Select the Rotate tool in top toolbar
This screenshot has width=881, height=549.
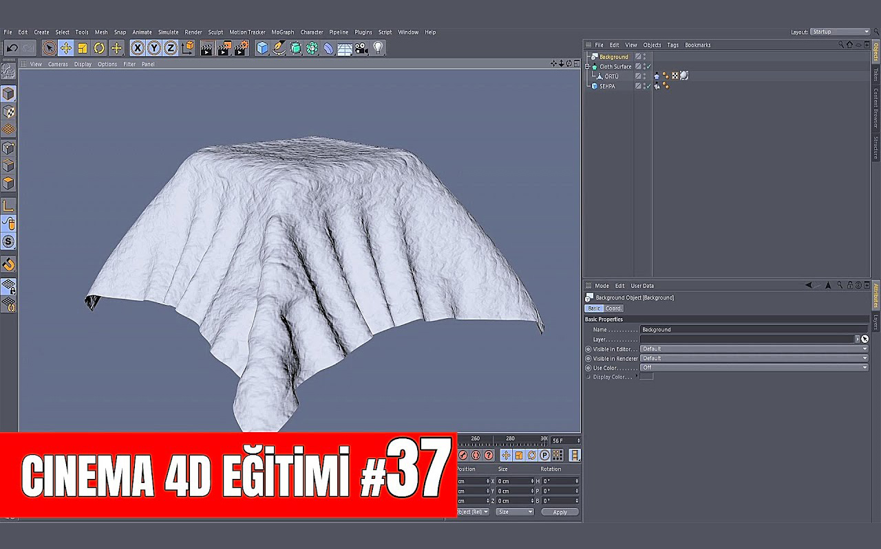pos(99,48)
